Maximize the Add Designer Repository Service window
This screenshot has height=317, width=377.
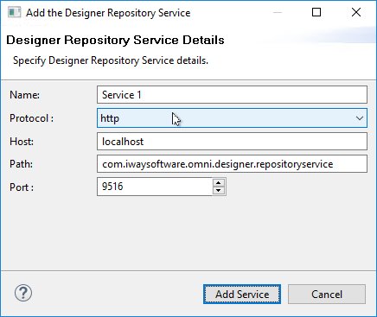click(x=316, y=12)
